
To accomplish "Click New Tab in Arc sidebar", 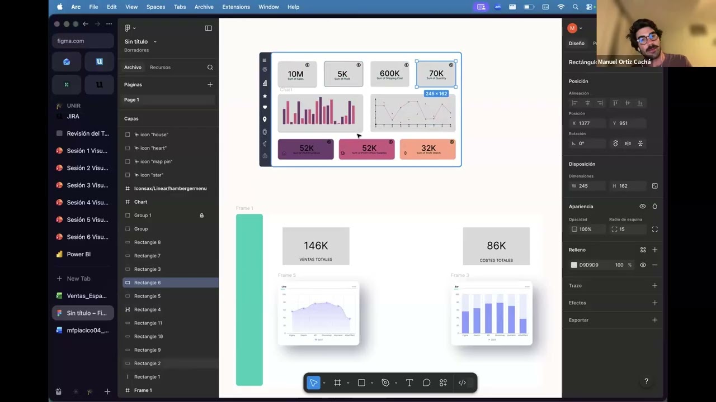I will 83,279.
